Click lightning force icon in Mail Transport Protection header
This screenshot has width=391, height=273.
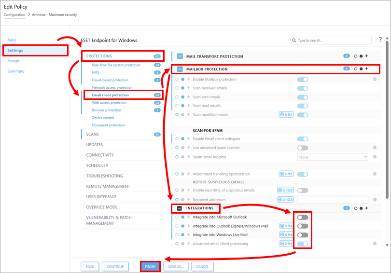(x=366, y=56)
